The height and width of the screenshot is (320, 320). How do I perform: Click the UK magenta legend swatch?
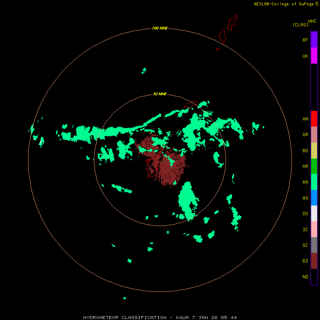pos(314,56)
